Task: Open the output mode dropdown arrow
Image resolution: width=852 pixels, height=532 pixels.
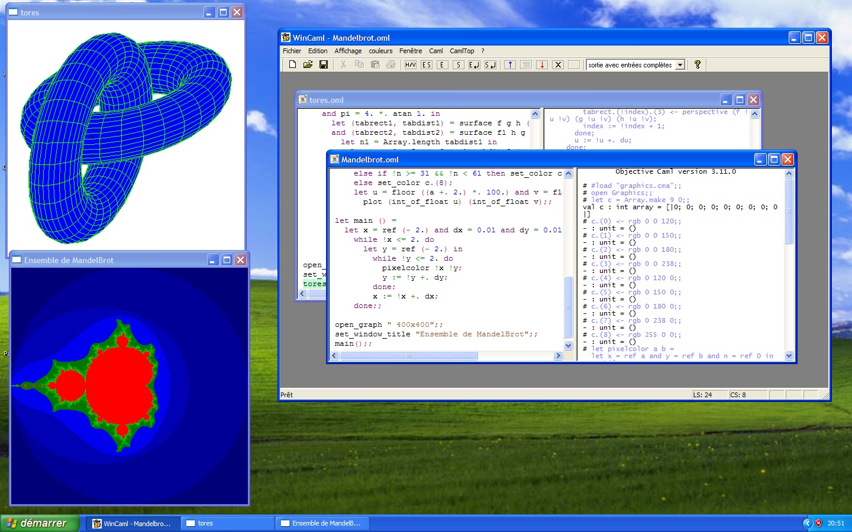Action: coord(680,65)
